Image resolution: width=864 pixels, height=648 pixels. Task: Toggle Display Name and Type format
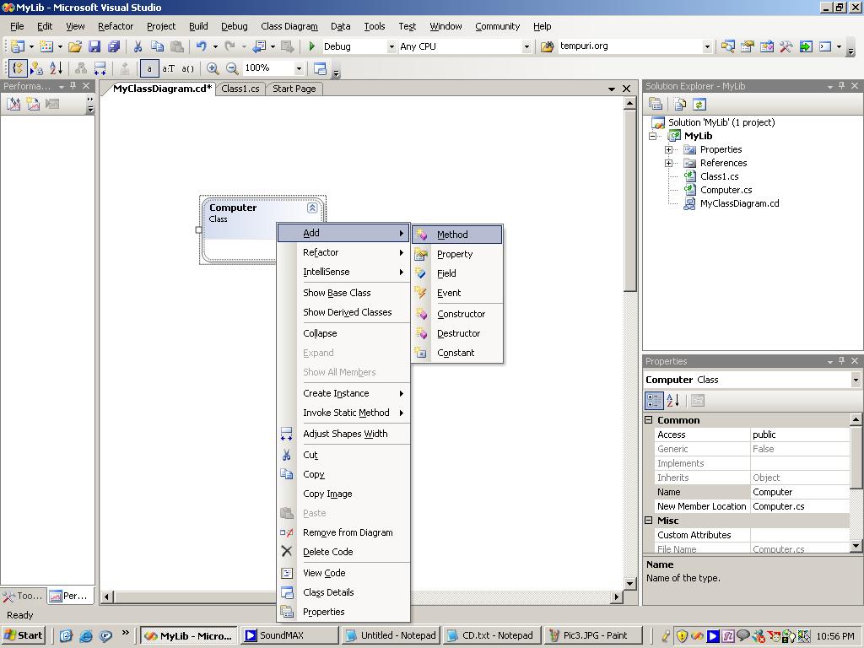pos(168,68)
